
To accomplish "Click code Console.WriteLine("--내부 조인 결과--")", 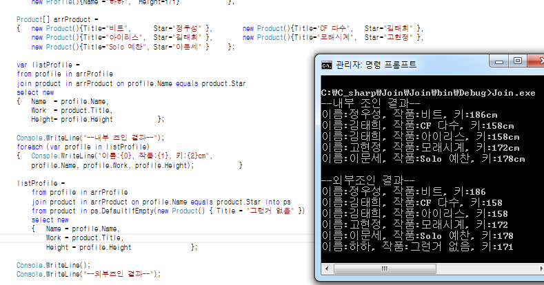I will (90, 138).
